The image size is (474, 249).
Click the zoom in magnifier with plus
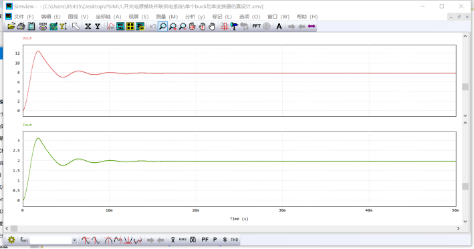tap(172, 27)
